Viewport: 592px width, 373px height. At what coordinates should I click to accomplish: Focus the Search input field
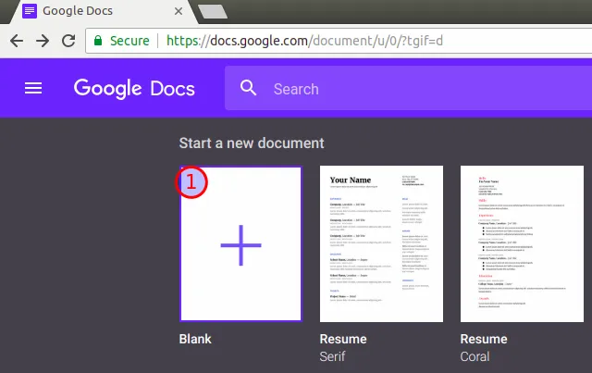coord(416,89)
